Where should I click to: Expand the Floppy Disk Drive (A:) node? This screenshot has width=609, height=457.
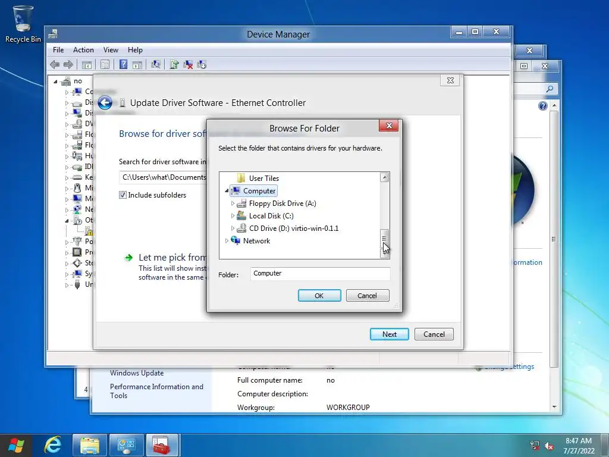tap(233, 204)
